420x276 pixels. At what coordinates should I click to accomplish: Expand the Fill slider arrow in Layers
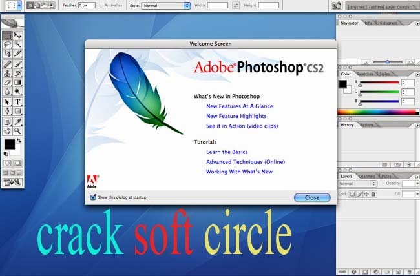tap(417, 194)
